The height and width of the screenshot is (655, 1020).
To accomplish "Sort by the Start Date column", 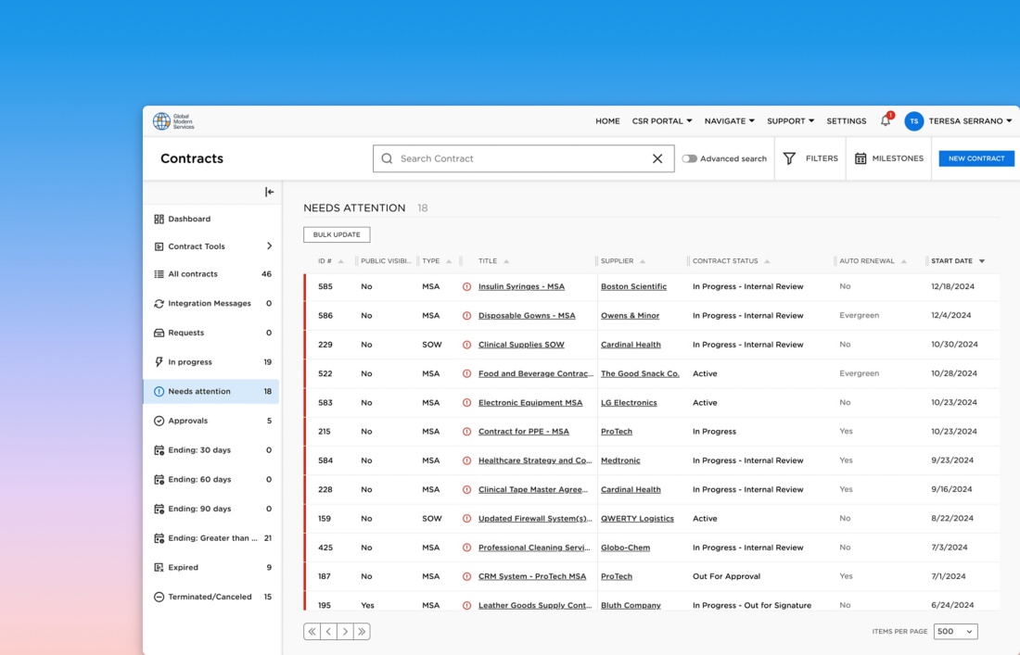I will pyautogui.click(x=957, y=261).
